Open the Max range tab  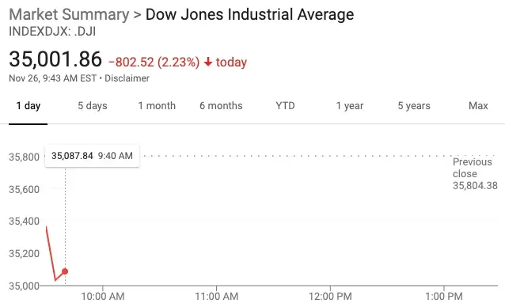[478, 105]
